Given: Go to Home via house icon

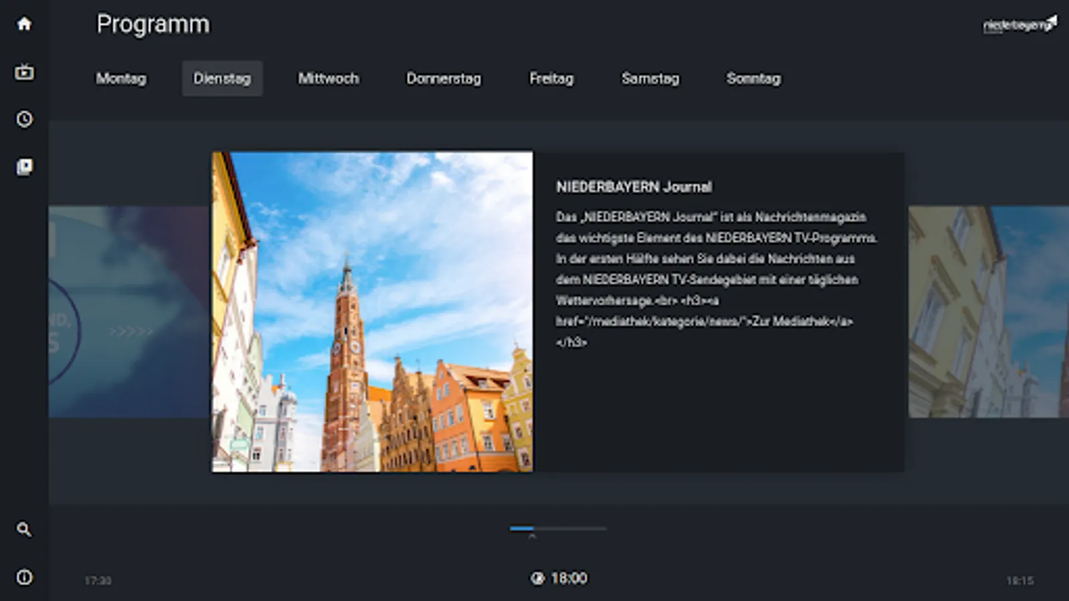Looking at the screenshot, I should pyautogui.click(x=24, y=24).
